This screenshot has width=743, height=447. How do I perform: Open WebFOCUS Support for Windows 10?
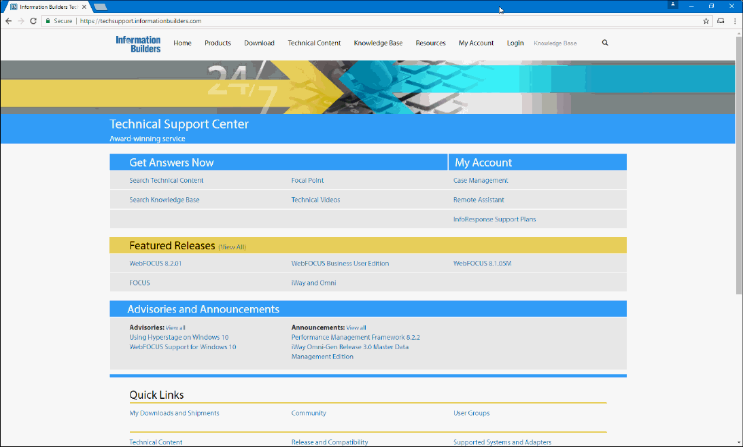click(x=182, y=347)
